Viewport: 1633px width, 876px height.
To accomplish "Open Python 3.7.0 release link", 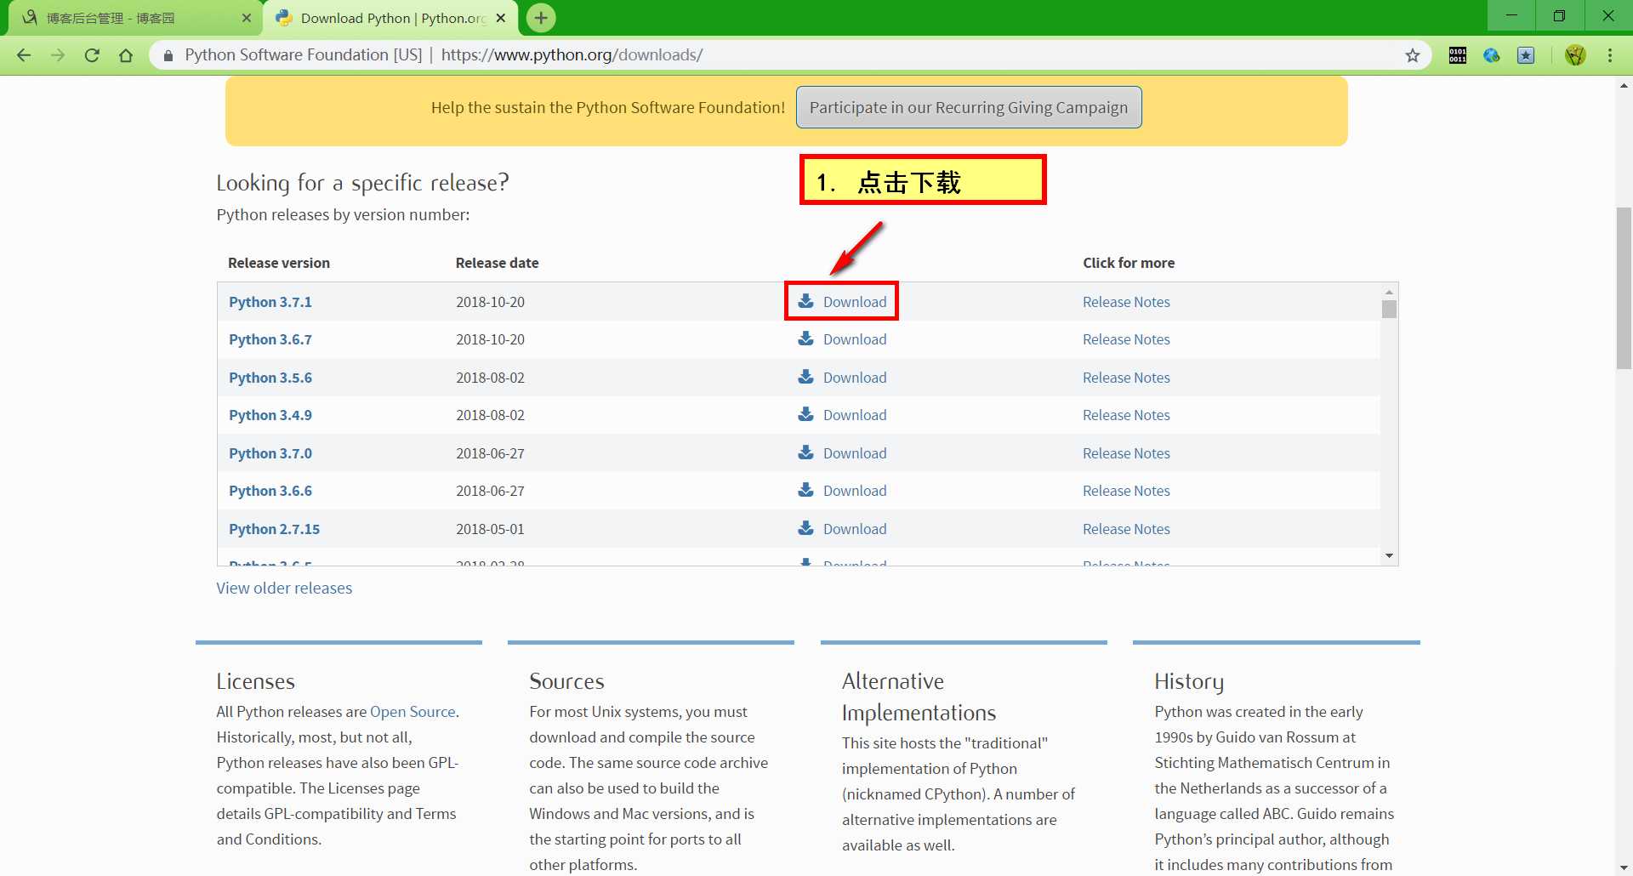I will [270, 453].
